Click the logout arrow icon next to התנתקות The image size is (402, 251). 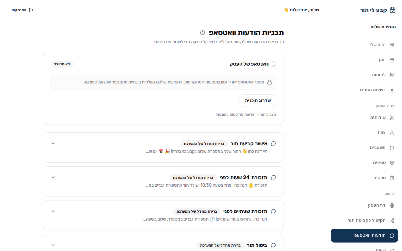tap(31, 10)
